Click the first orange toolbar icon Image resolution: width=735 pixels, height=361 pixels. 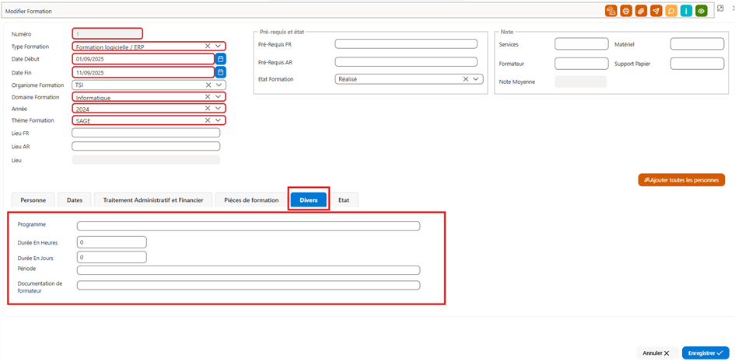tap(611, 11)
